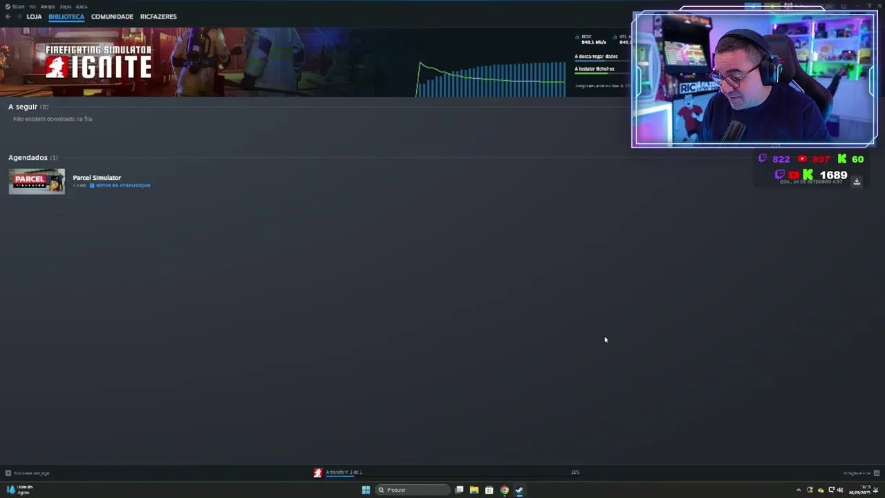Click the download icon beside Parcel Simulator
Image resolution: width=885 pixels, height=498 pixels.
857,181
